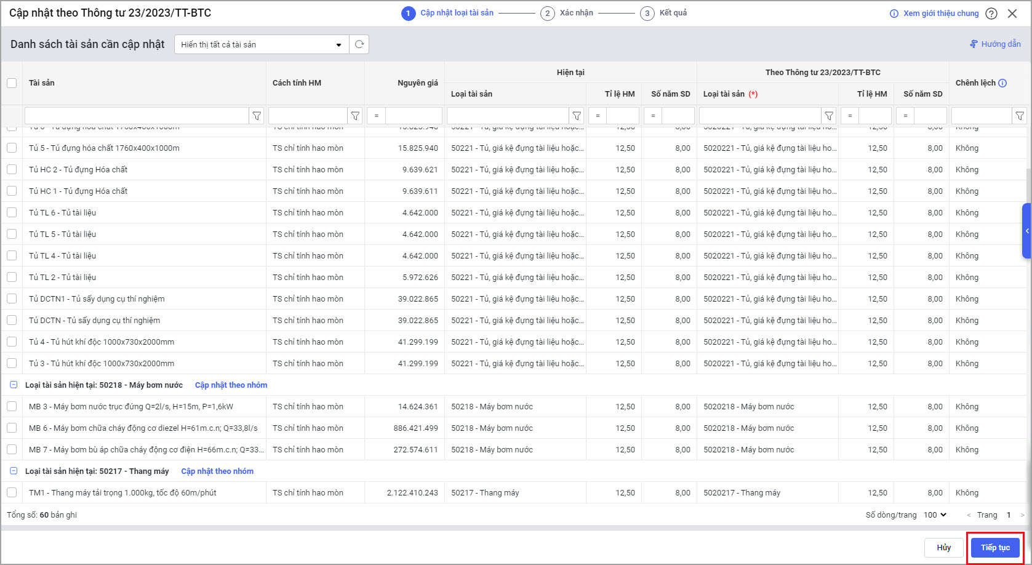This screenshot has height=565, width=1032.
Task: Open the rows per page dropdown showing 100
Action: 935,515
